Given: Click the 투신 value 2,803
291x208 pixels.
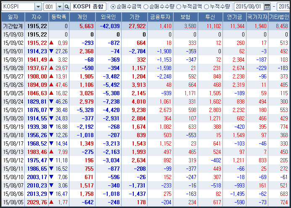Looking at the screenshot, I should 215,110.
